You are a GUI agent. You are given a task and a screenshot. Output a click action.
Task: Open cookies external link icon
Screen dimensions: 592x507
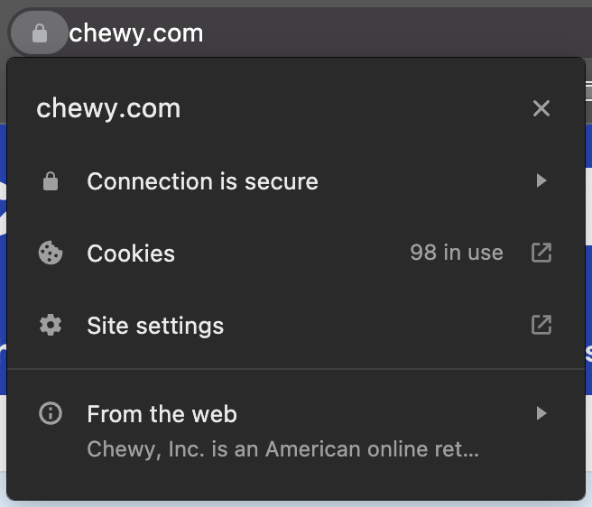pos(541,253)
